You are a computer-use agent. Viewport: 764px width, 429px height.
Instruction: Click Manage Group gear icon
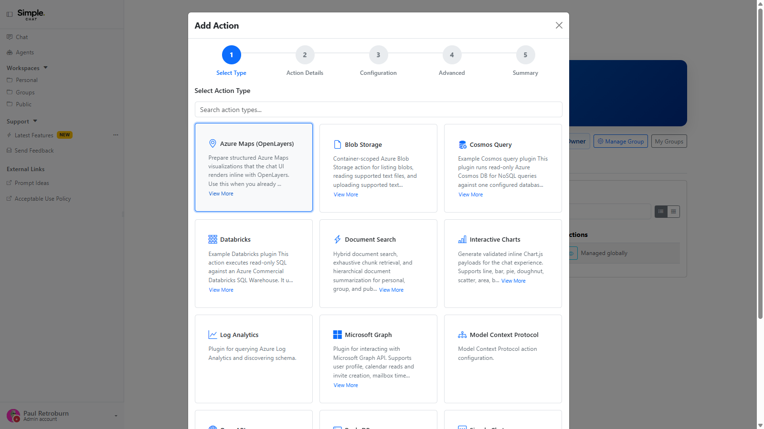click(x=601, y=141)
